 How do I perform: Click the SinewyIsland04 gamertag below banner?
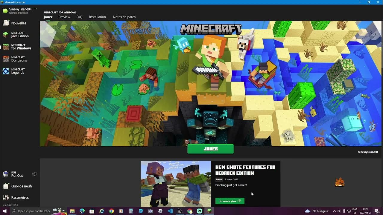[x=368, y=152]
